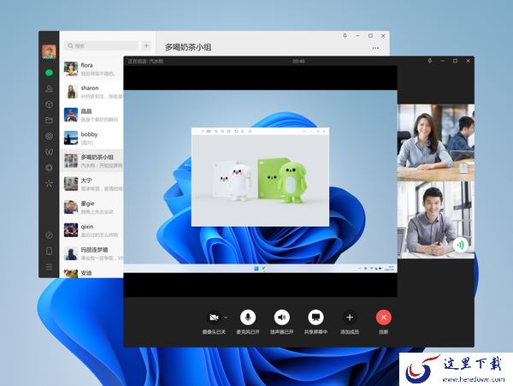
Task: Open the Channels butterfly icon
Action: (49, 151)
